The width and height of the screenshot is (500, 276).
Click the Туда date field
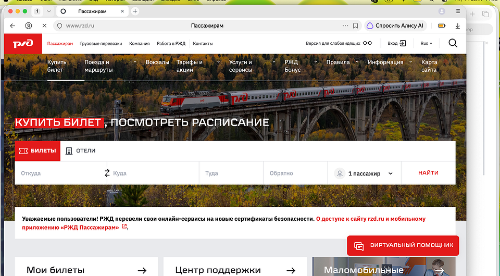[231, 173]
